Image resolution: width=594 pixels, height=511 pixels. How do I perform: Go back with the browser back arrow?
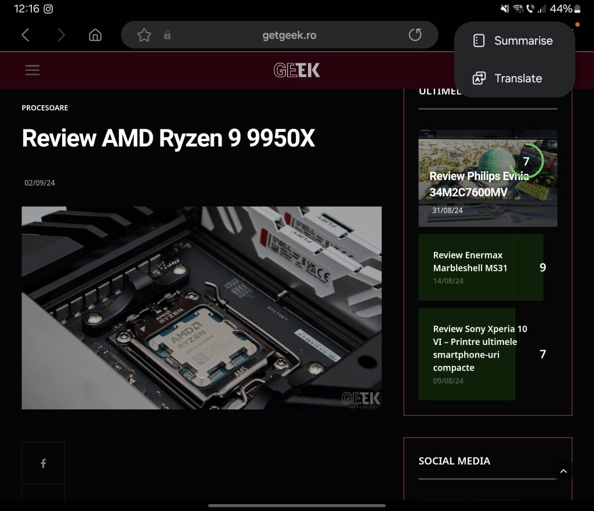pos(26,35)
